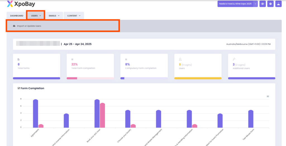Viewport: 286px width, 146px height.
Task: Click the cloud upload icon
Action: pos(14,26)
